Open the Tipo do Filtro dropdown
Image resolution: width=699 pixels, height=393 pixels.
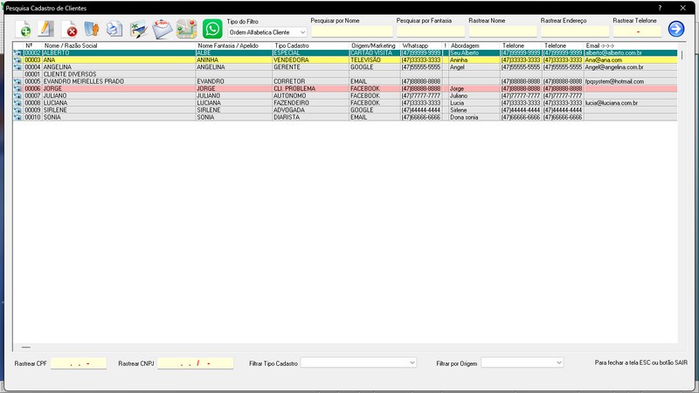(267, 32)
